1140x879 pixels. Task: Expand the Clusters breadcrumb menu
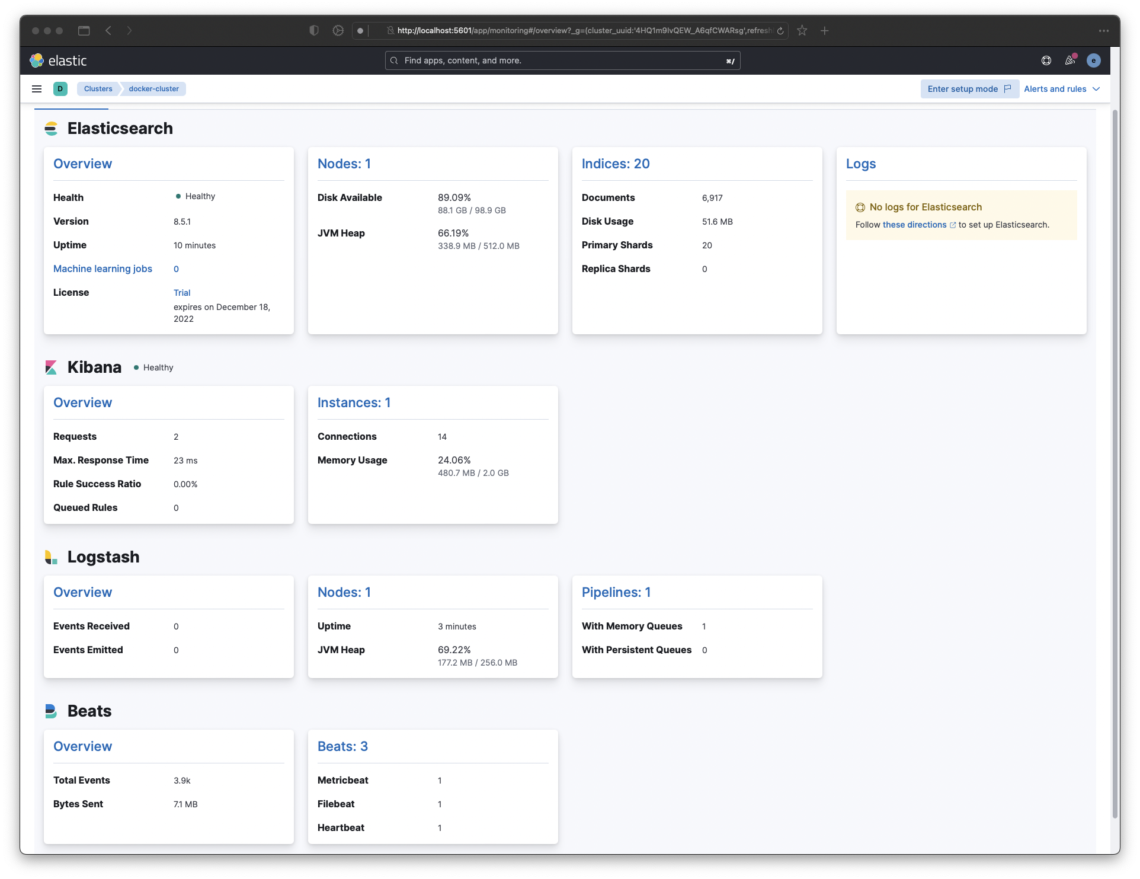98,89
